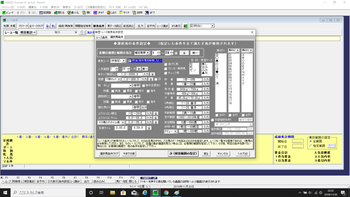Screen dimensions: 350x197
Task: Open 表示(V) menu
Action: coord(55,7)
